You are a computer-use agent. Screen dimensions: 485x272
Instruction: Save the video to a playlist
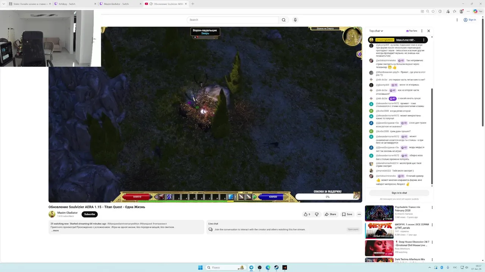click(347, 214)
